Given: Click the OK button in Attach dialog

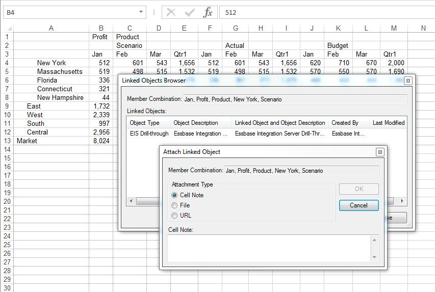Looking at the screenshot, I should [x=359, y=189].
